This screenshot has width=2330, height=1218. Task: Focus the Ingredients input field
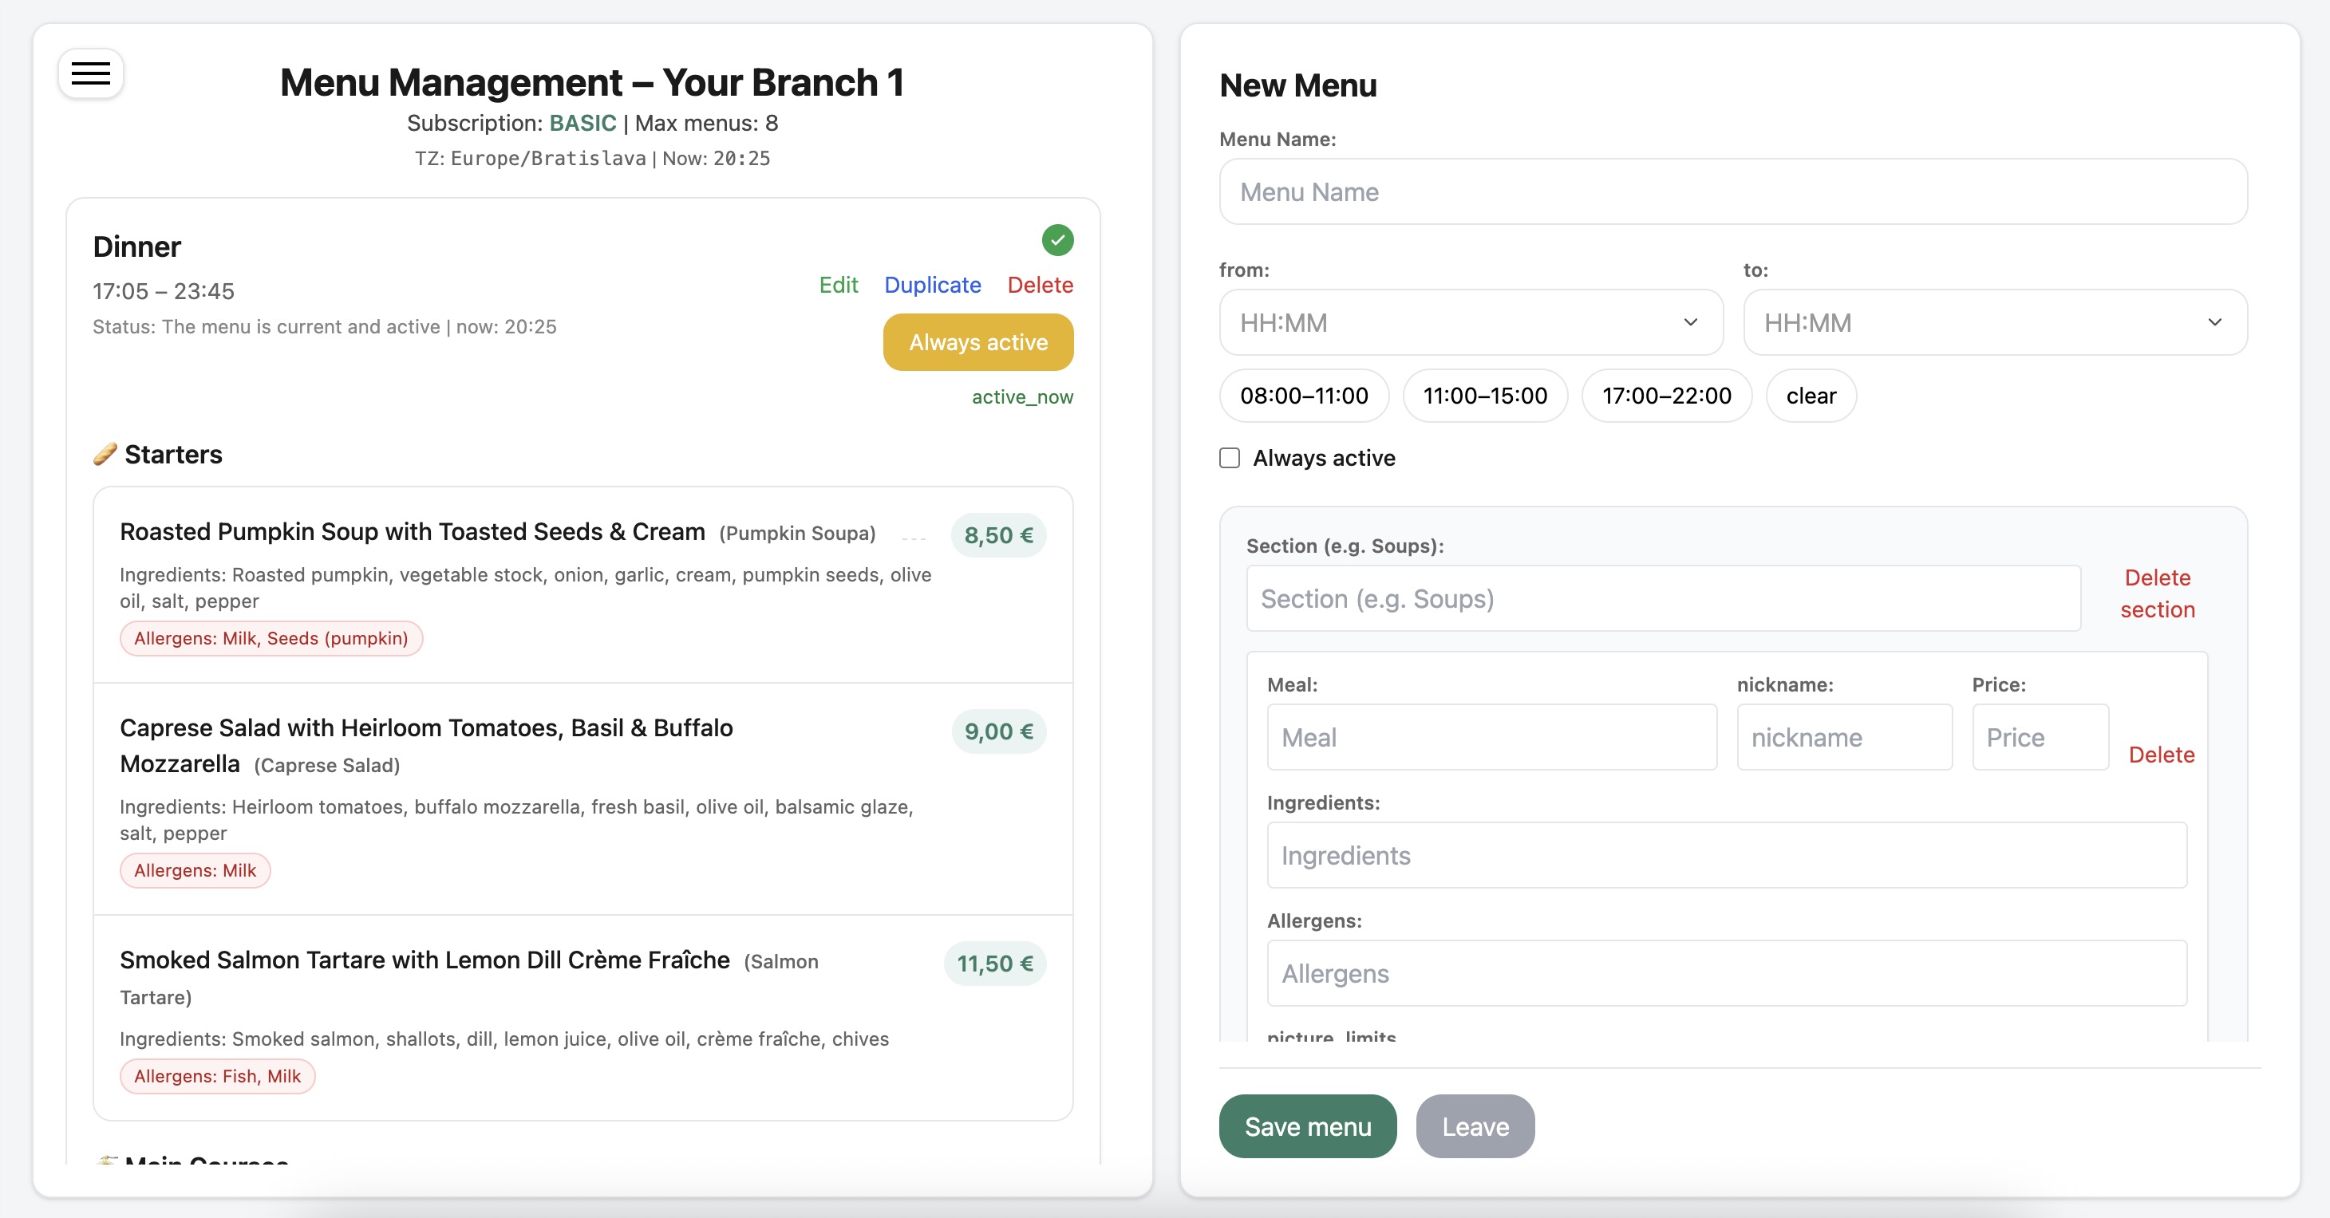click(1727, 854)
